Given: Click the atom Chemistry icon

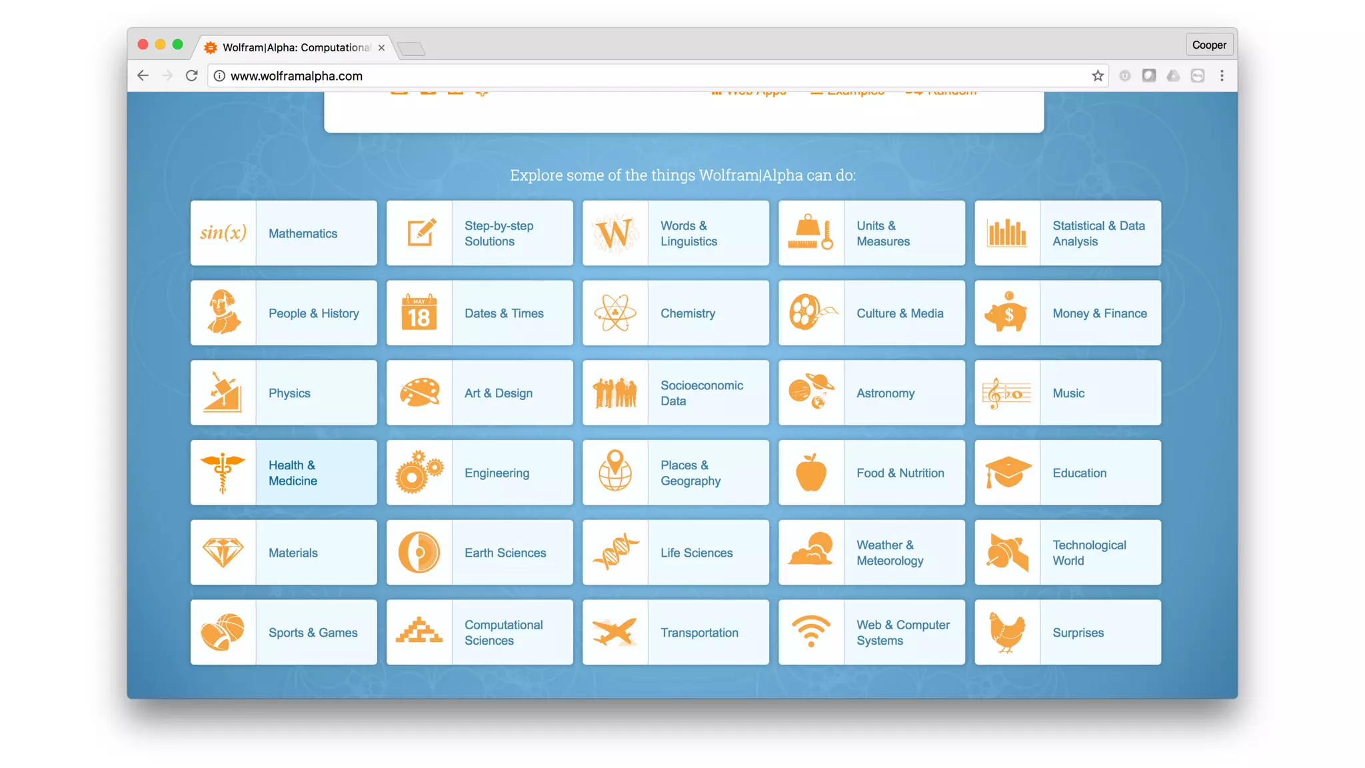Looking at the screenshot, I should [615, 313].
